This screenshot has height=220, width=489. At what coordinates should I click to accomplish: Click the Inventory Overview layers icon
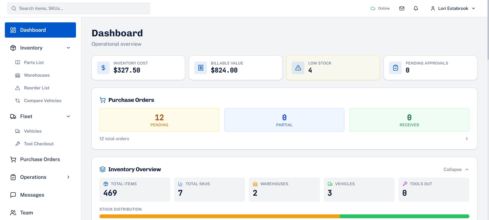pos(102,169)
